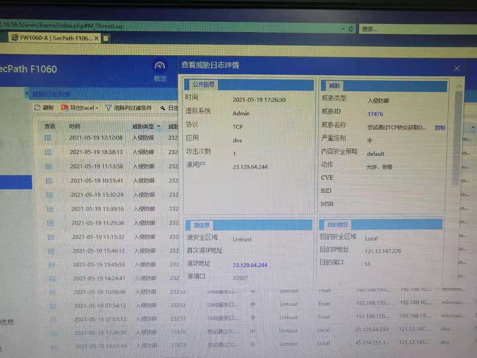Close the FW1060-A browser tab
This screenshot has height=358, width=477.
pos(96,38)
